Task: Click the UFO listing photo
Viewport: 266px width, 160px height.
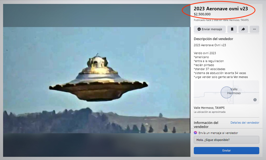Action: 97,80
